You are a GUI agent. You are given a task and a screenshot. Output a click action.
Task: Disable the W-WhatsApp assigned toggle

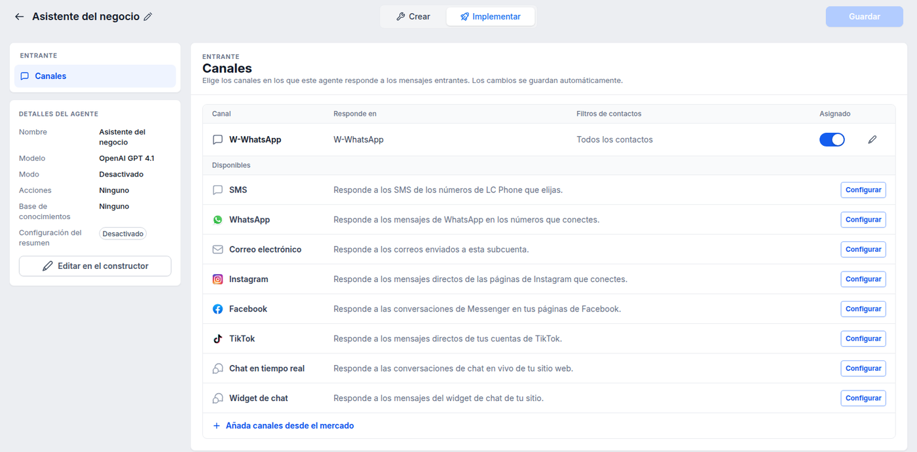pyautogui.click(x=832, y=139)
